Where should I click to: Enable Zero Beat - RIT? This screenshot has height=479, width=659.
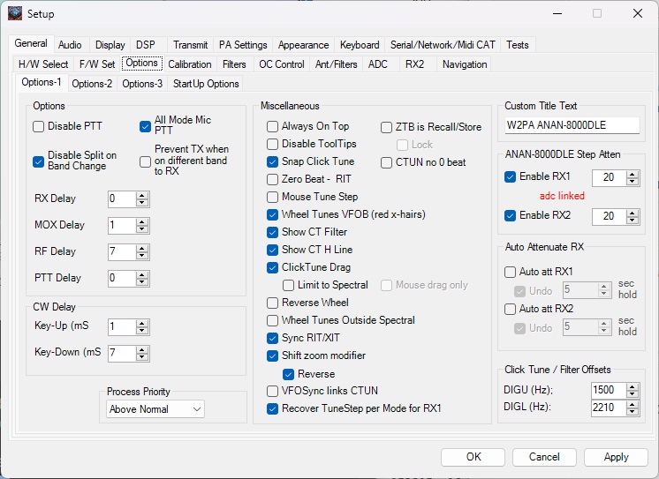coord(272,179)
